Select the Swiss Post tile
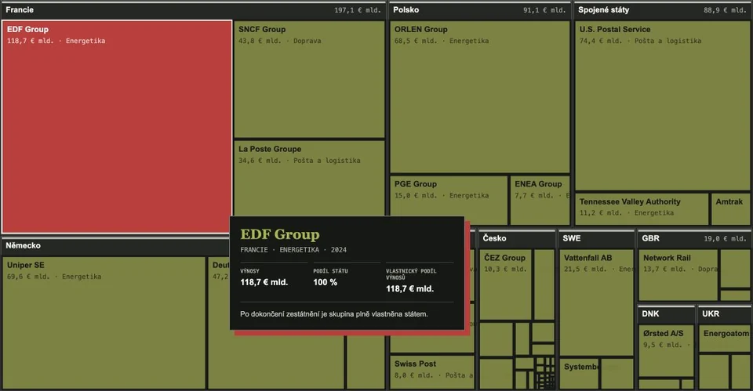The width and height of the screenshot is (753, 391). (432, 372)
